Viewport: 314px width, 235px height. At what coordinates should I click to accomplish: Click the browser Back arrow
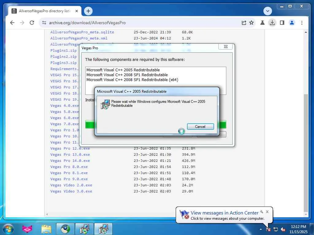pos(12,23)
